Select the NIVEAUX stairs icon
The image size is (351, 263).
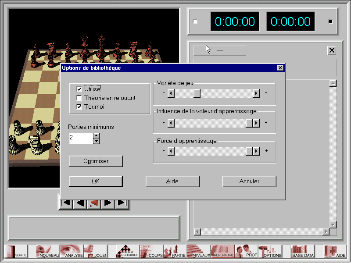[199, 251]
